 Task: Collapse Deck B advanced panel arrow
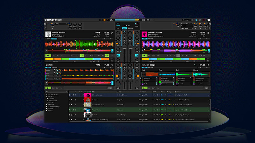(x=208, y=55)
